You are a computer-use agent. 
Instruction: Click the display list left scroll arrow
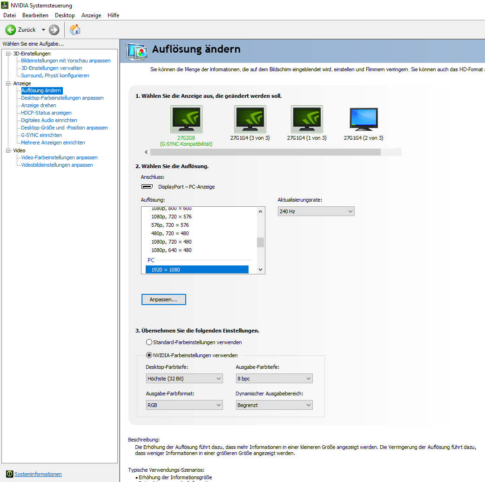coord(146,152)
